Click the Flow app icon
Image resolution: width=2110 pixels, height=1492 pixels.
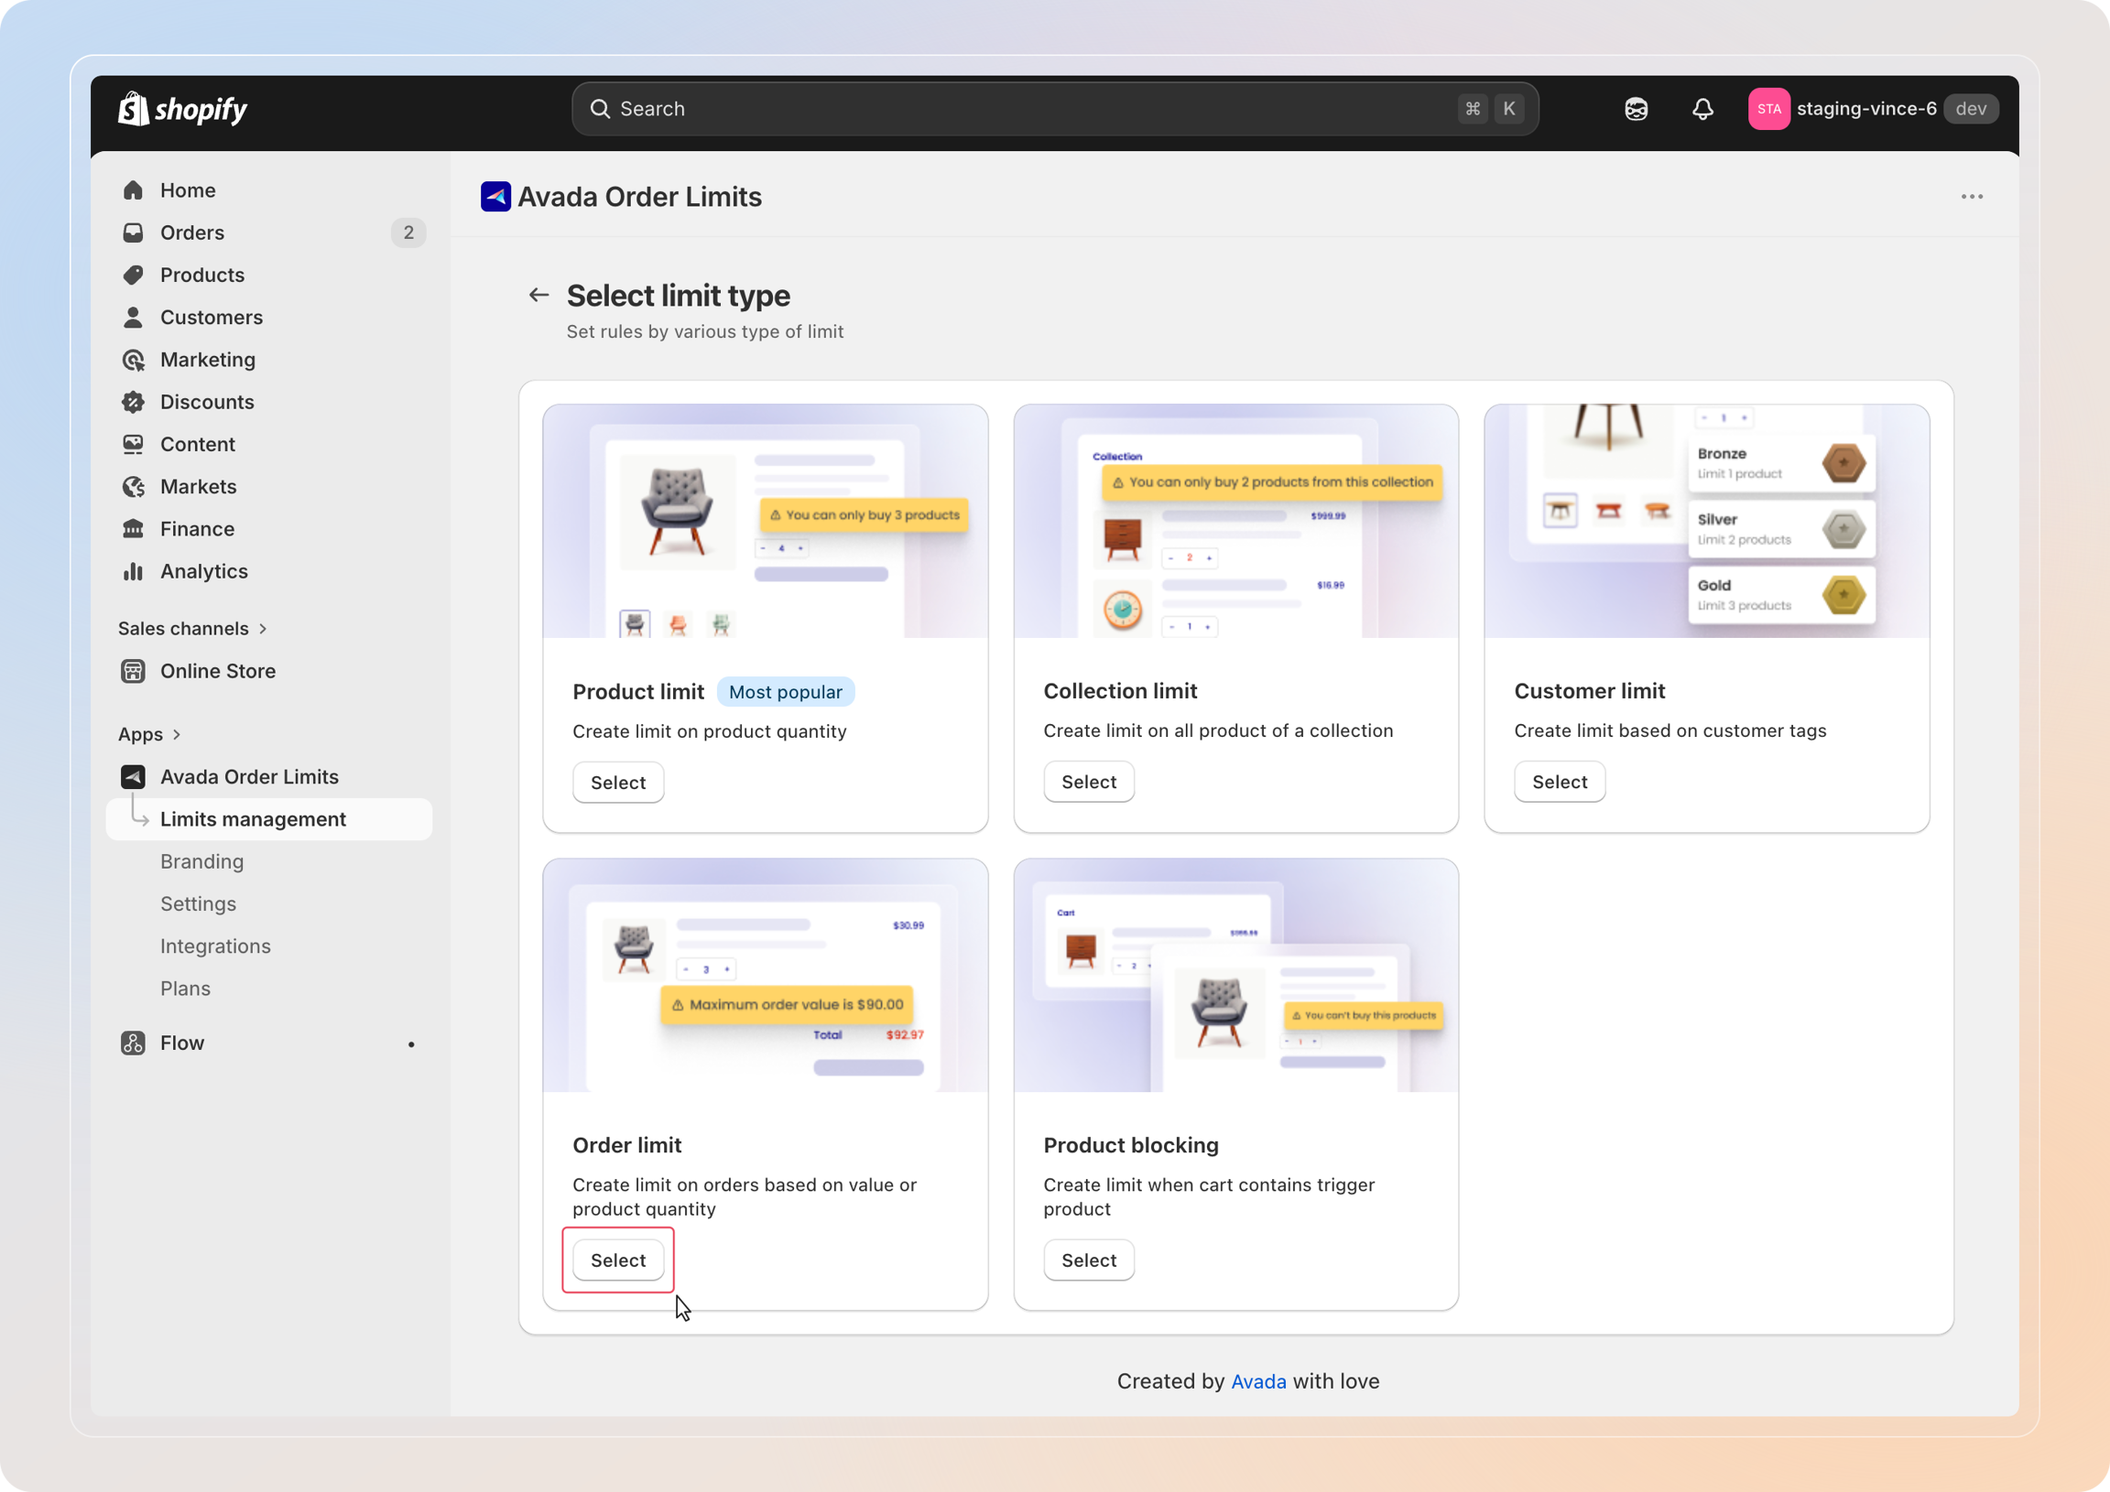click(134, 1043)
